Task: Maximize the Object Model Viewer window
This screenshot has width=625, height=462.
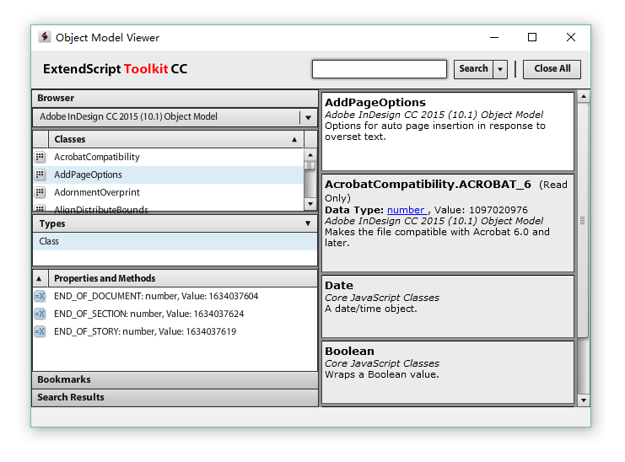Action: coord(532,37)
